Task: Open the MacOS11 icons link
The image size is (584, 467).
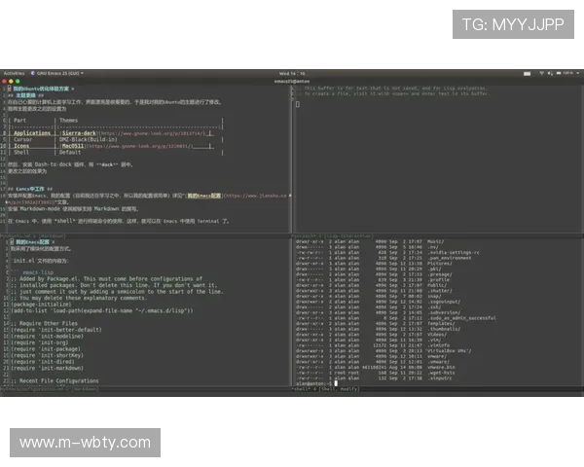Action: [80, 145]
